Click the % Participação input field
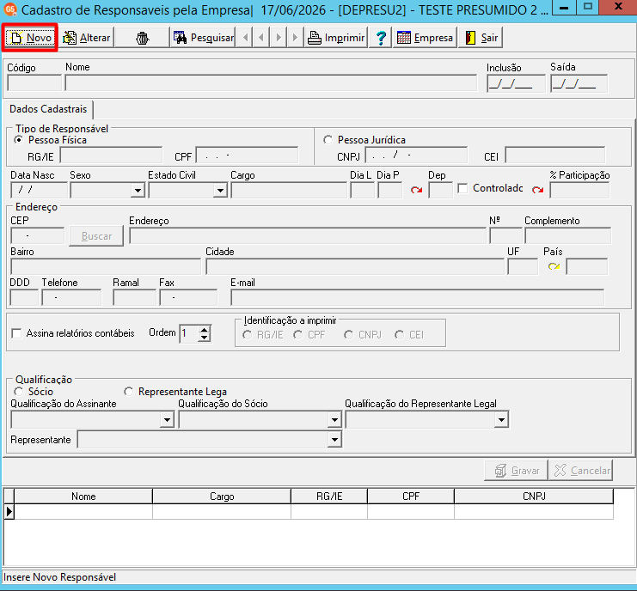Viewport: 637px width, 591px height. (579, 191)
